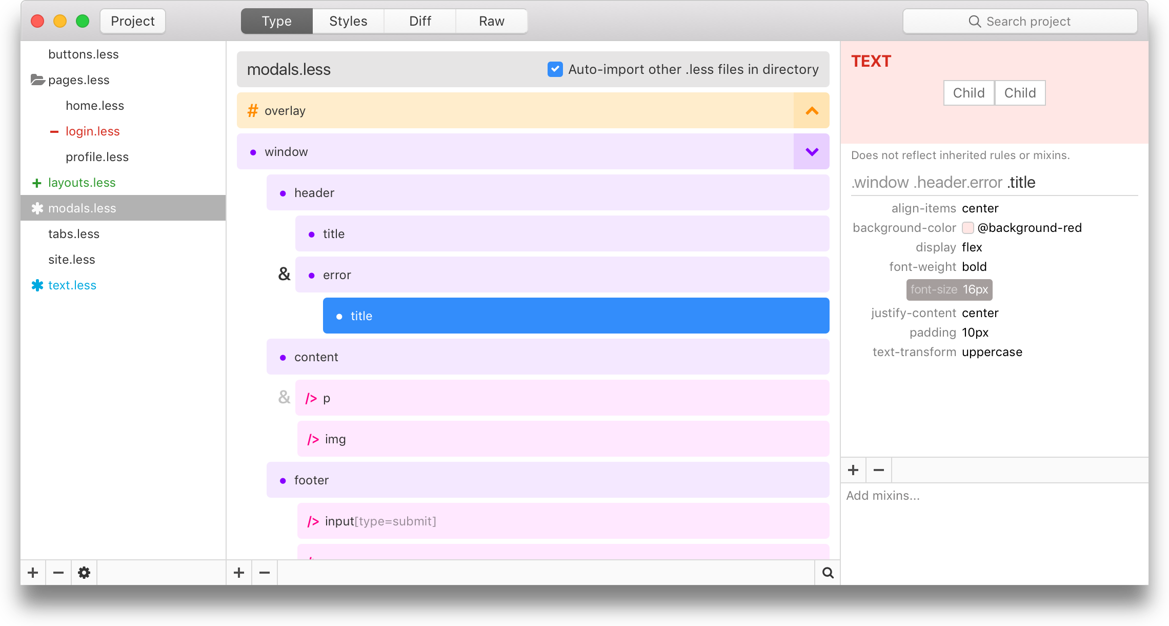Click the Search project field

(x=1020, y=21)
